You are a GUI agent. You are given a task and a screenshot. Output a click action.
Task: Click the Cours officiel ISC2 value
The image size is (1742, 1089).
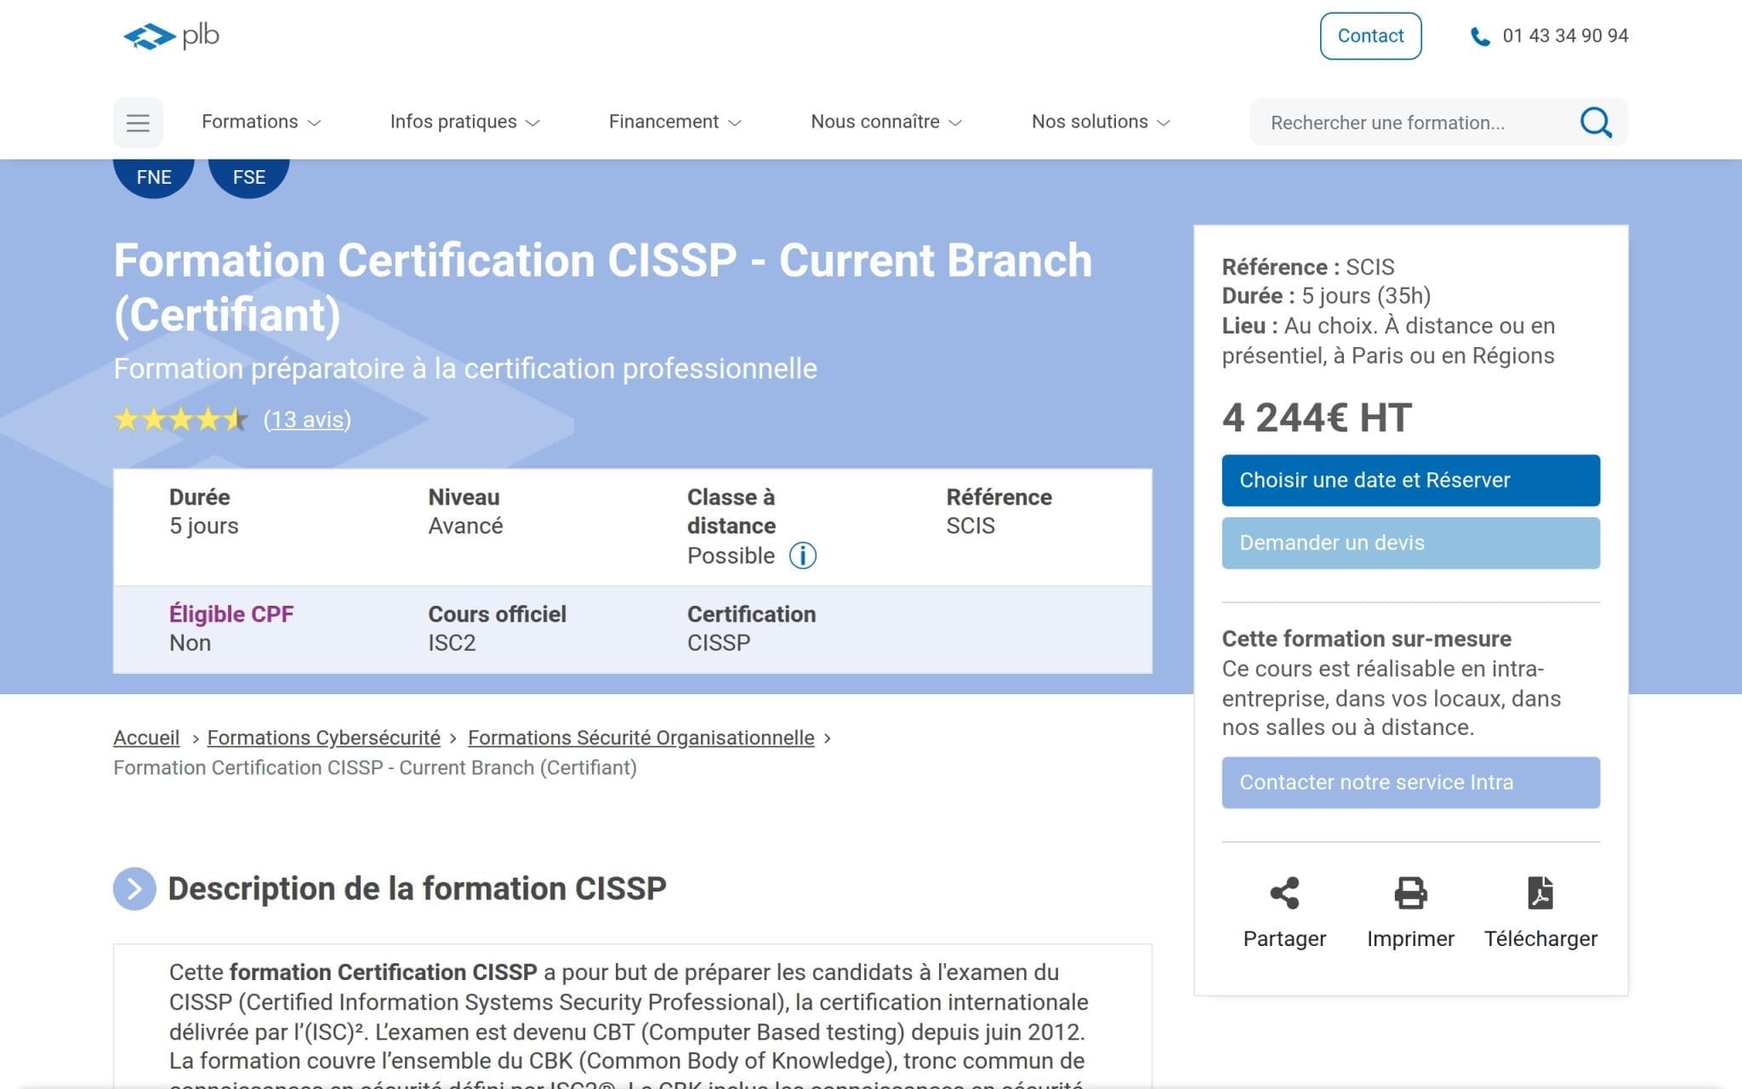point(452,643)
